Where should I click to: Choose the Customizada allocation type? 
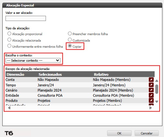70,40
